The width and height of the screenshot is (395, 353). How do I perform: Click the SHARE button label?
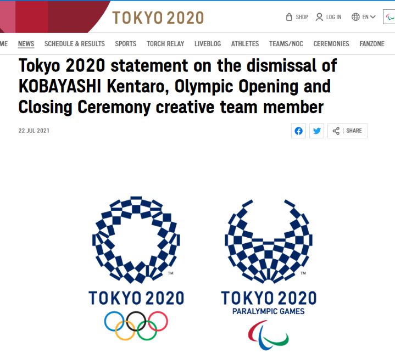click(354, 131)
